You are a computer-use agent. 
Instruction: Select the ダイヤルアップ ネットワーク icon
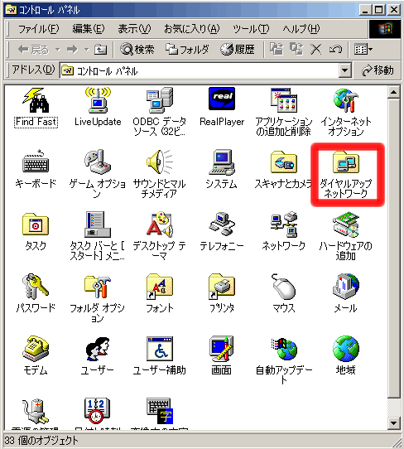pos(346,162)
